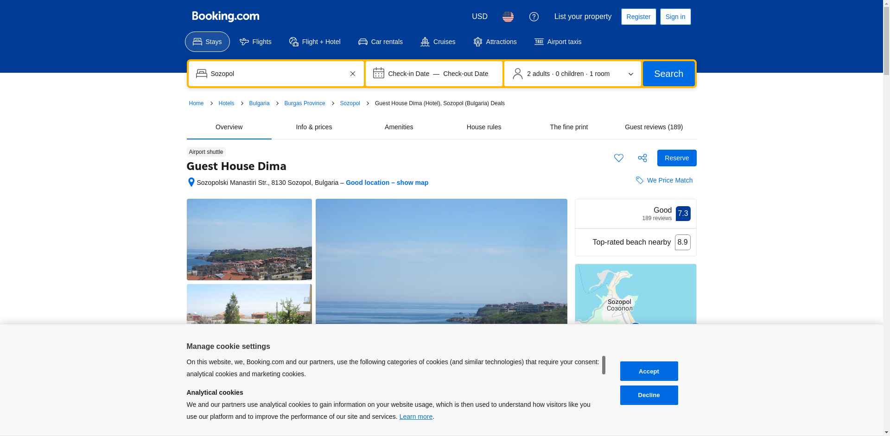Open the Sozopol town view thumbnail photo
Screen dimensions: 890x436
point(249,240)
